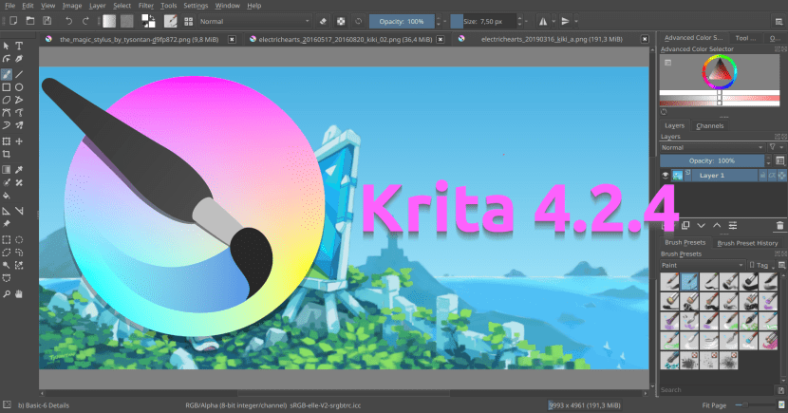Screen dimensions: 788x413
Task: Move layer up with the up chevron
Action: (717, 226)
